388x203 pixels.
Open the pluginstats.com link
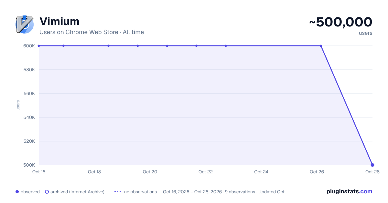coord(350,191)
